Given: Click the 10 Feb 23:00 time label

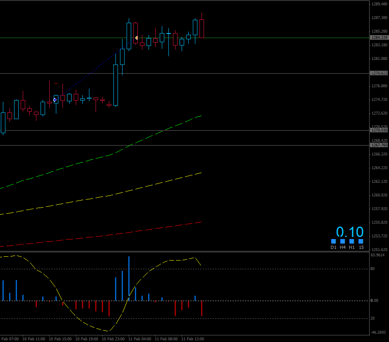Looking at the screenshot, I should click(x=113, y=339).
